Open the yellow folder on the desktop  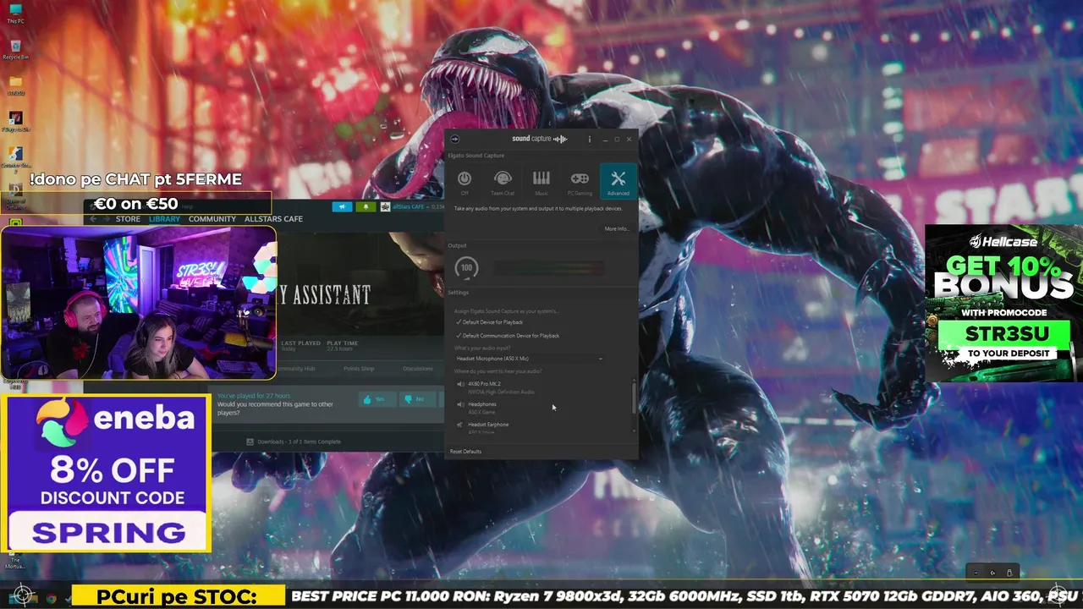click(15, 85)
